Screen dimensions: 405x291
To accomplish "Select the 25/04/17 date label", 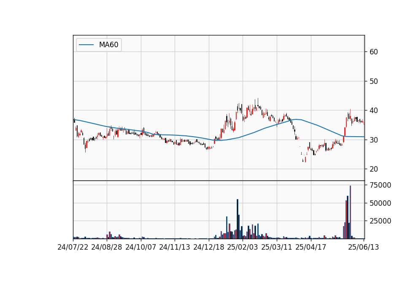I will [311, 247].
